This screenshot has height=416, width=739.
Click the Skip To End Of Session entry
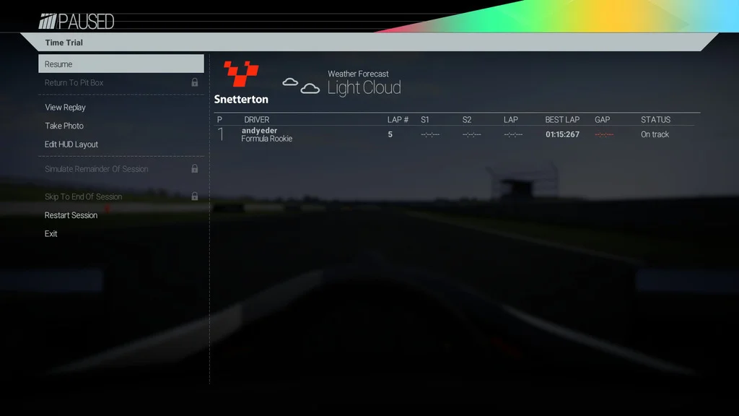click(121, 196)
